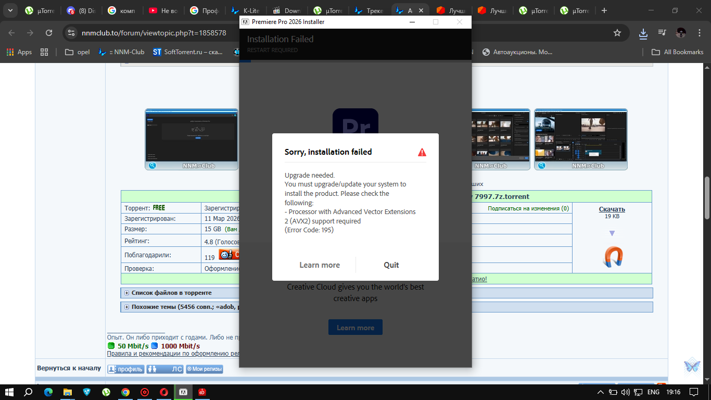Open µTorrent from the taskbar
This screenshot has width=711, height=400.
pyautogui.click(x=106, y=392)
